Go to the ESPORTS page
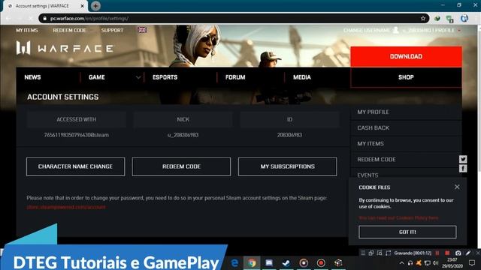 (165, 77)
